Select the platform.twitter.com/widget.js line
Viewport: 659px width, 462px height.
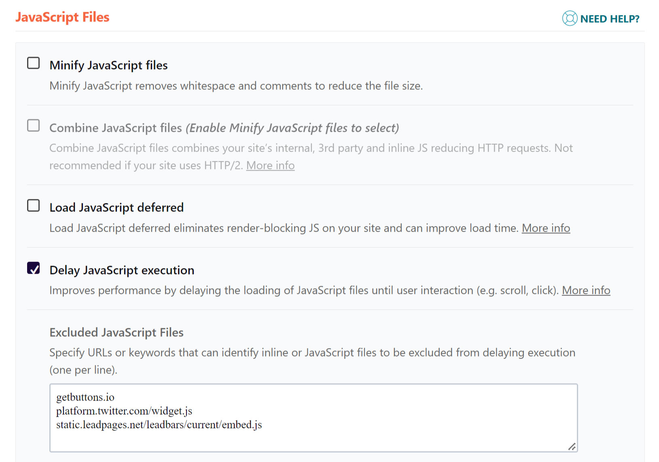(124, 411)
